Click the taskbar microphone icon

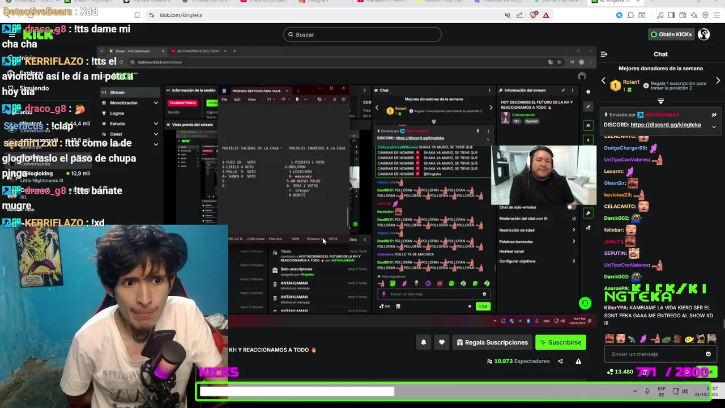(647, 392)
